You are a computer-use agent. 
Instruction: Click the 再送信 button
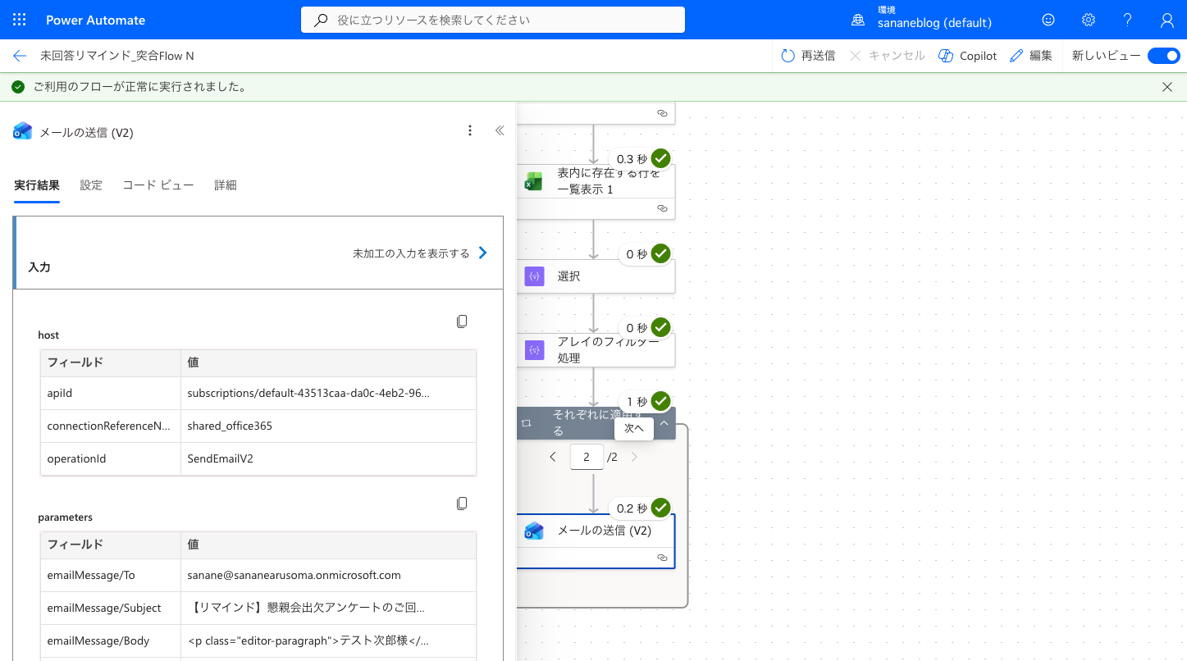[808, 56]
